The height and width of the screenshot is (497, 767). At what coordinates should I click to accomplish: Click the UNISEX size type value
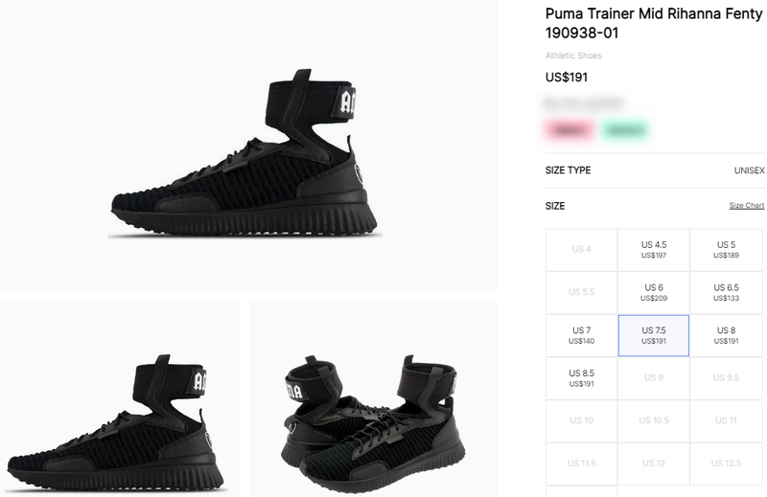(x=749, y=170)
